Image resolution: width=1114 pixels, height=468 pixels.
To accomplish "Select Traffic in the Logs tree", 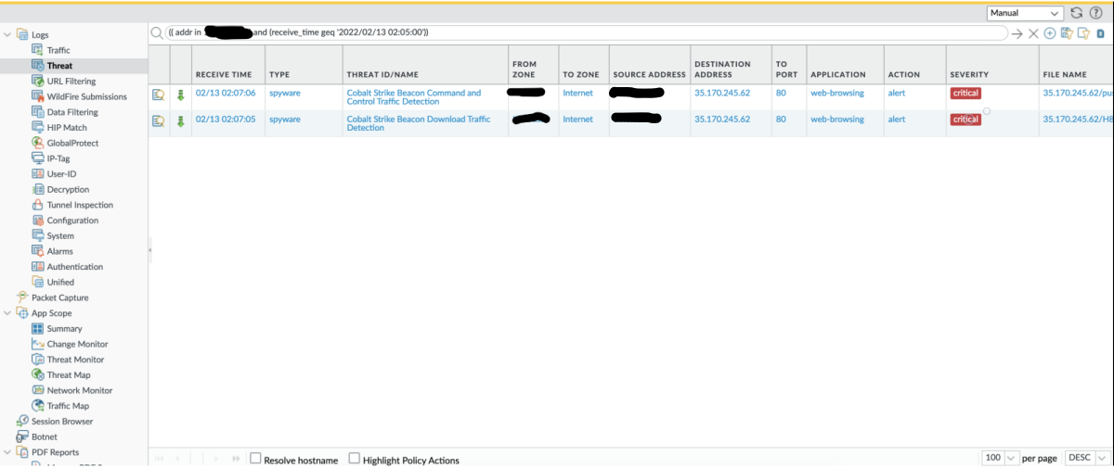I will coord(58,50).
